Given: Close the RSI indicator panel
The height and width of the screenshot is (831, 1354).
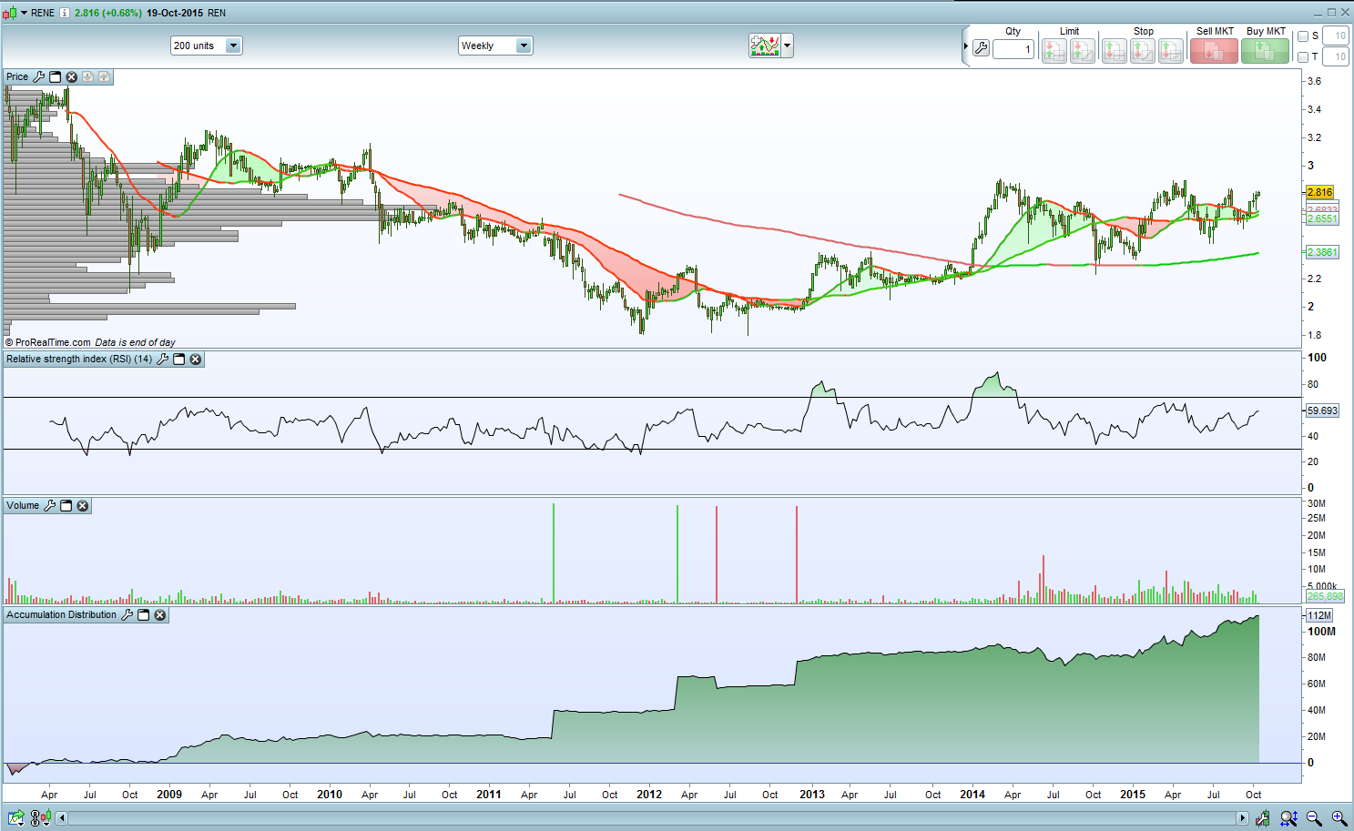Looking at the screenshot, I should pos(195,360).
